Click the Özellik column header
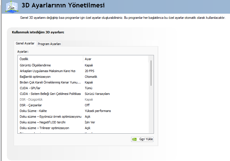230x161 pixels. pos(50,59)
